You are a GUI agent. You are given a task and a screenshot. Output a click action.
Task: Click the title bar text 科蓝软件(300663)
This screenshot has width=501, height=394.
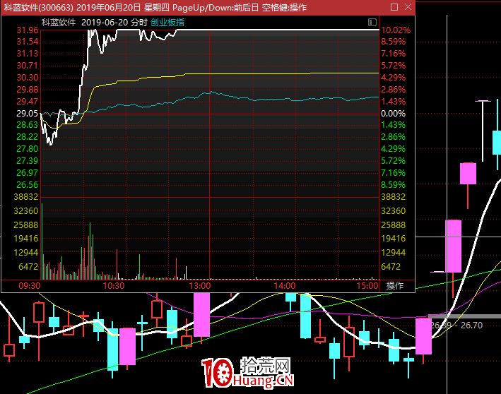click(x=38, y=7)
